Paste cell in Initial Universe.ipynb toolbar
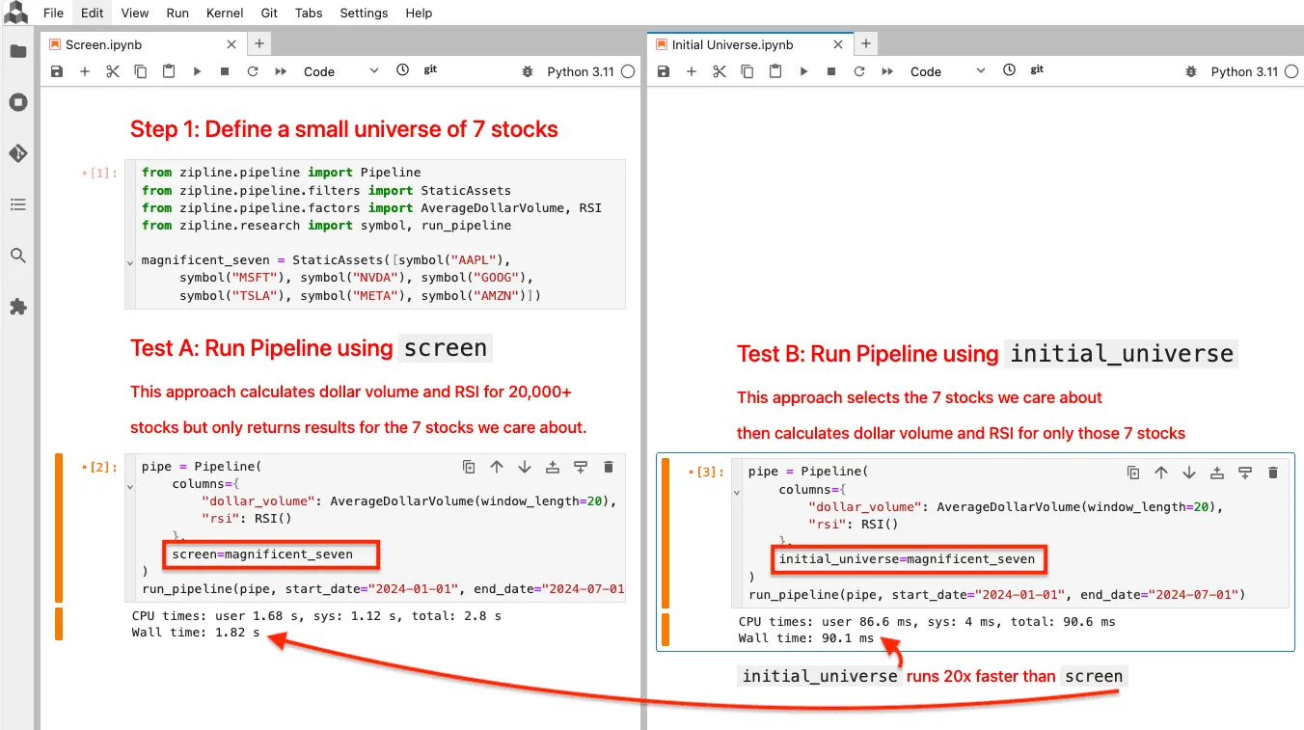 [x=774, y=71]
